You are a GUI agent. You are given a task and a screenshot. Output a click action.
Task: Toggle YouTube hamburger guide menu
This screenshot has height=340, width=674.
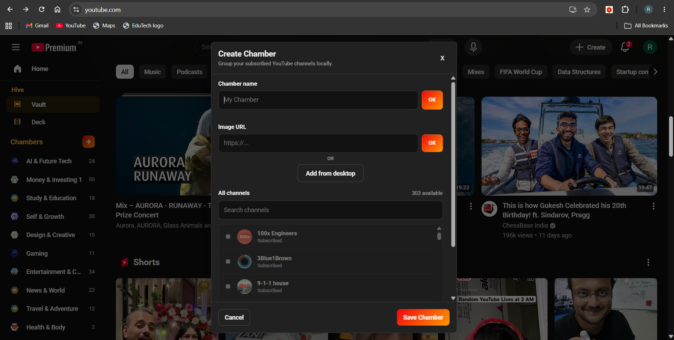[16, 47]
